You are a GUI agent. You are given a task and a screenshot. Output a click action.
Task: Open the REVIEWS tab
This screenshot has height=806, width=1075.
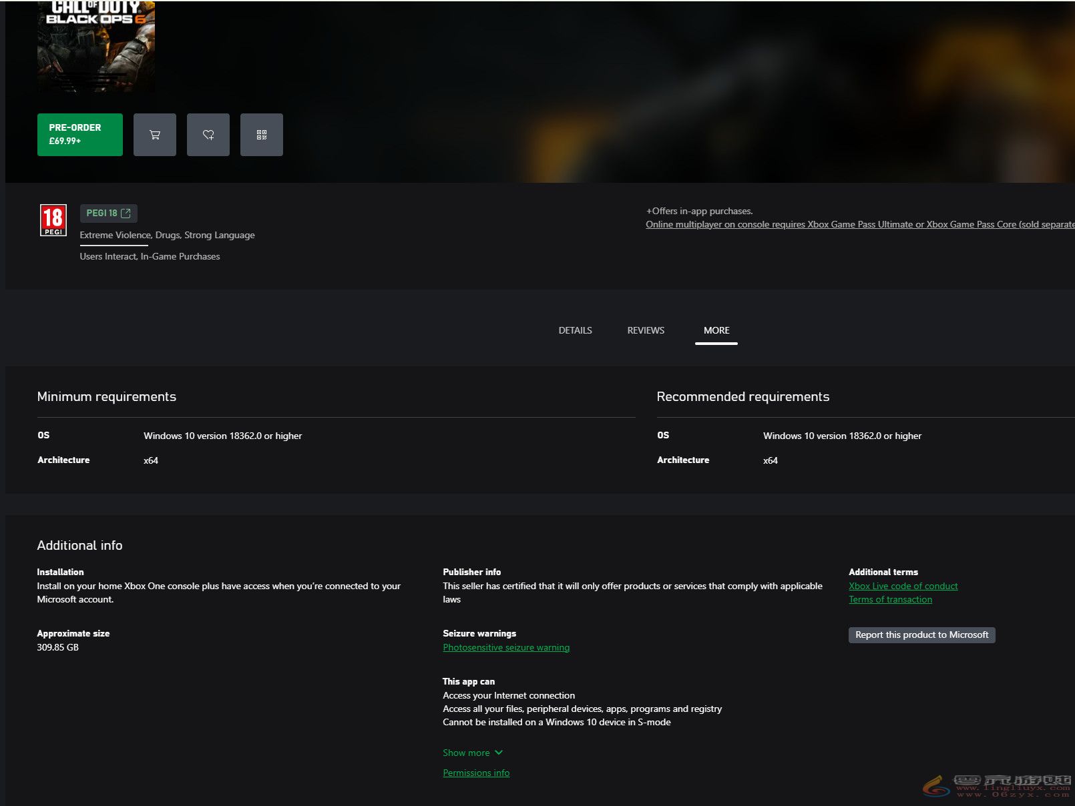pos(645,330)
